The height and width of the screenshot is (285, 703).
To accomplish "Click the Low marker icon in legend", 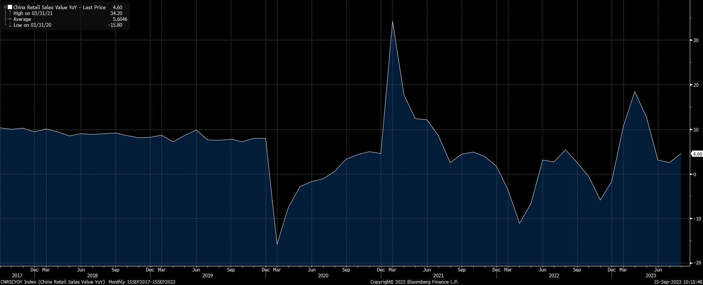I will pos(10,25).
